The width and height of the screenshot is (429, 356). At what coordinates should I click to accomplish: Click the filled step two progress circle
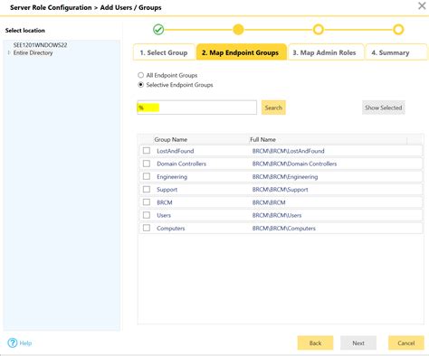pyautogui.click(x=238, y=30)
